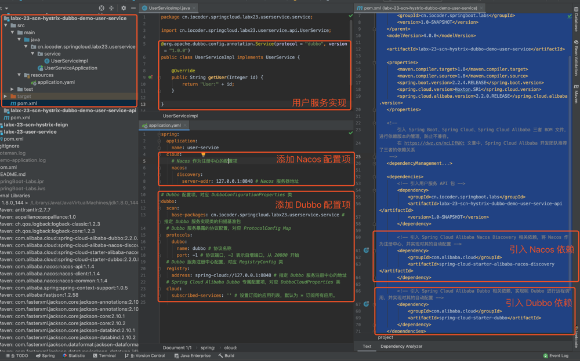Viewport: 580px width, 361px height.
Task: Collapse the main folder
Action: pyautogui.click(x=13, y=32)
